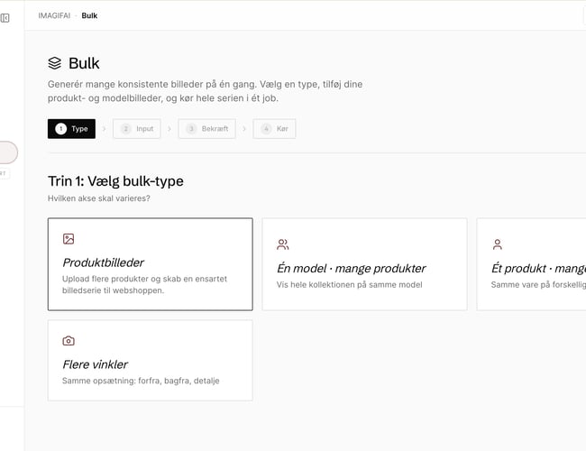This screenshot has height=451, width=586.
Task: Click the two-people icon on Én model card
Action: click(283, 244)
